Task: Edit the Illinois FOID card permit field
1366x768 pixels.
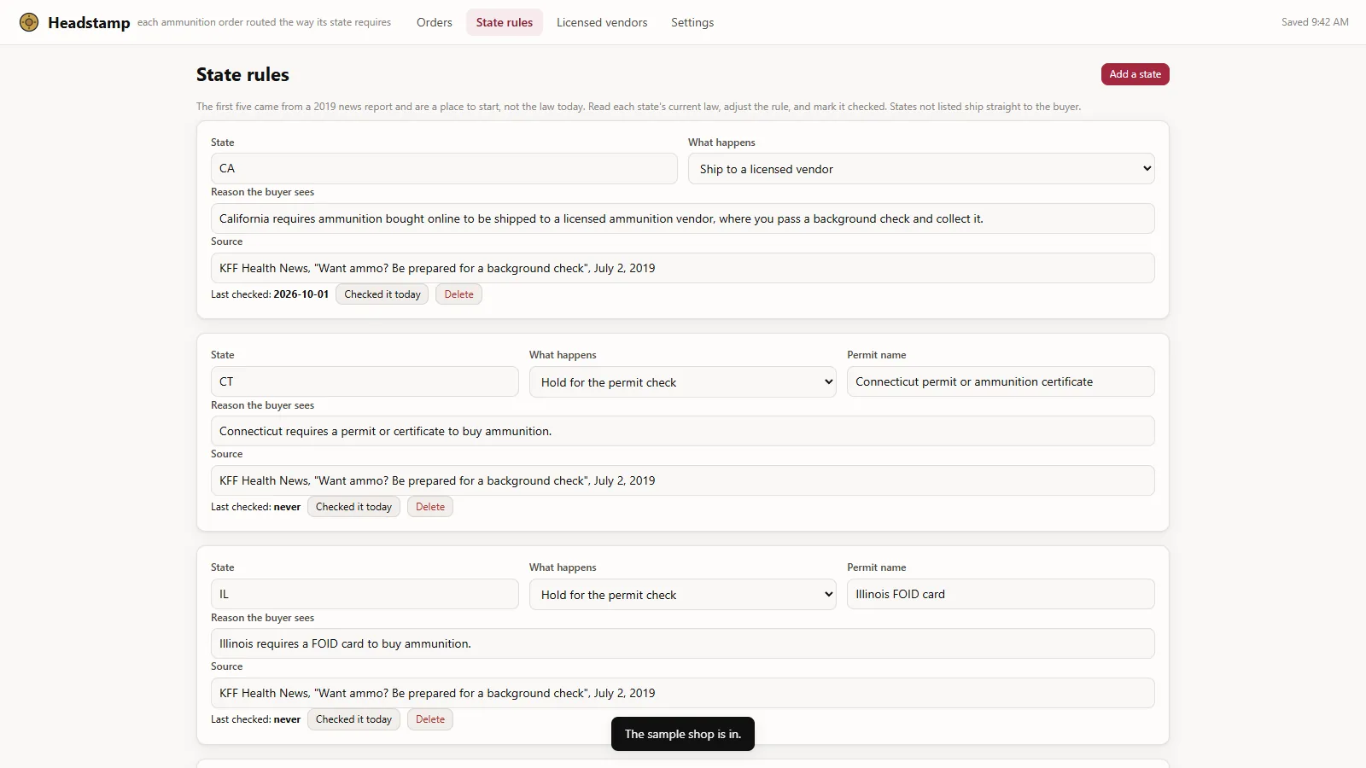Action: [x=1001, y=594]
